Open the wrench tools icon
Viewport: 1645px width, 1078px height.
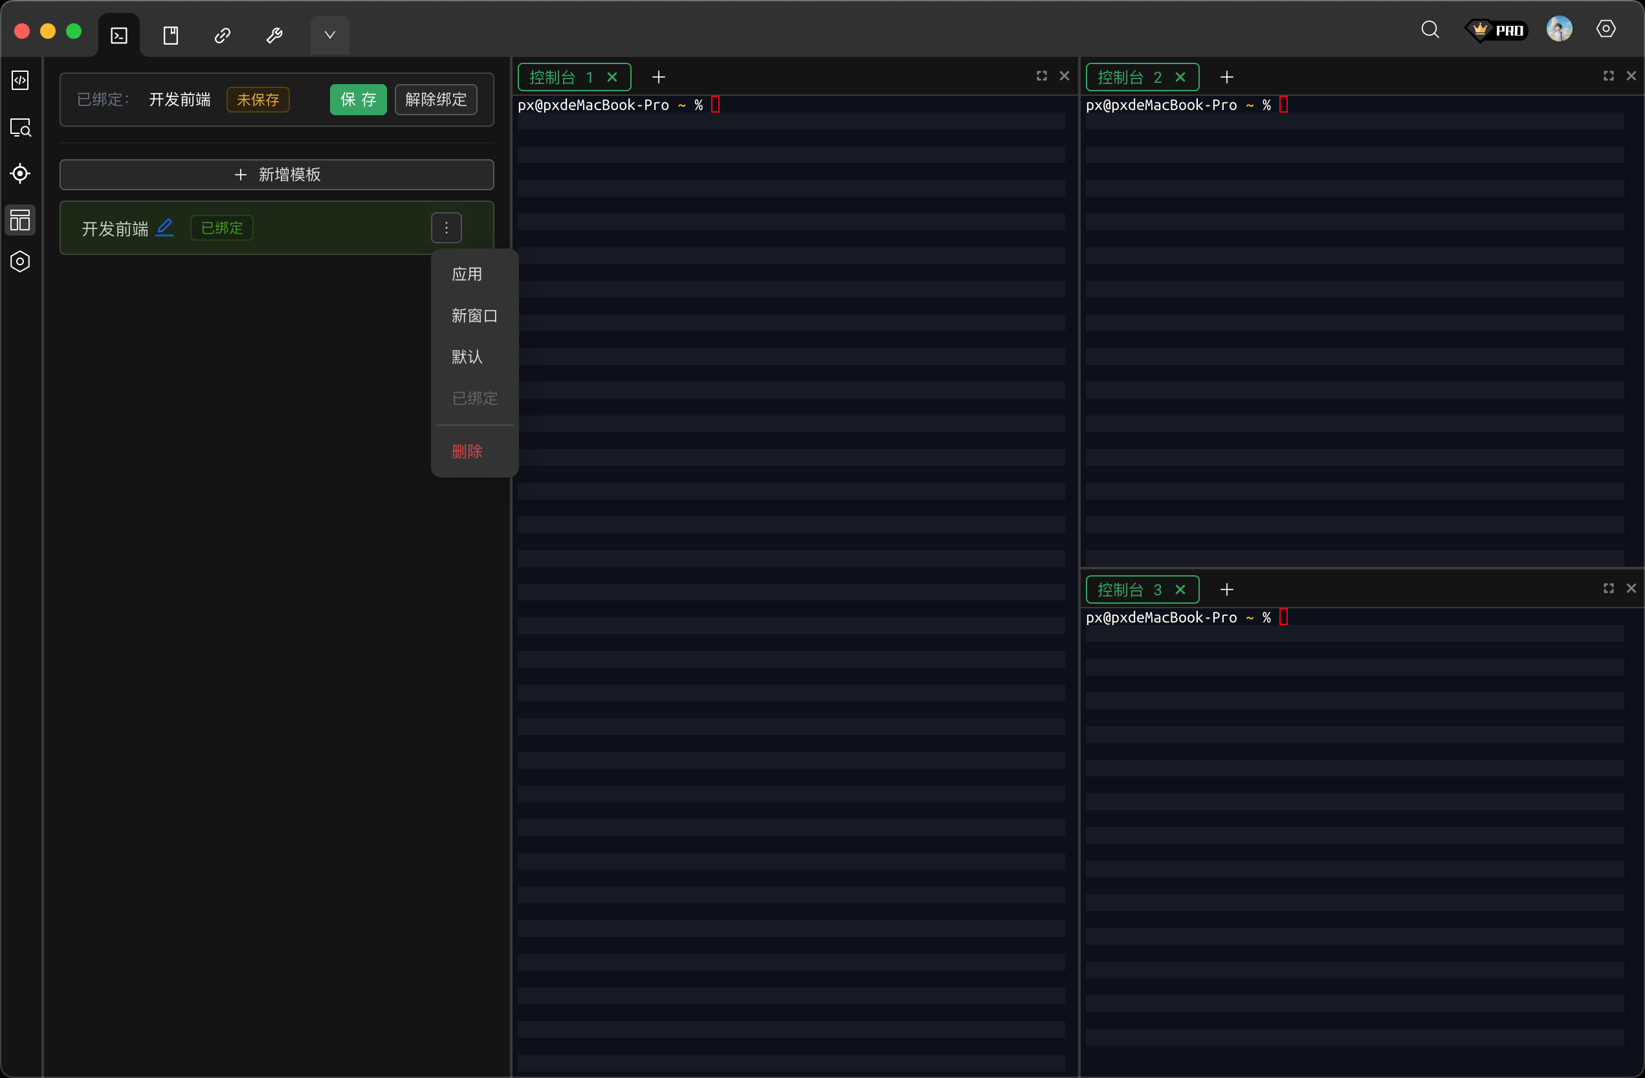point(274,34)
